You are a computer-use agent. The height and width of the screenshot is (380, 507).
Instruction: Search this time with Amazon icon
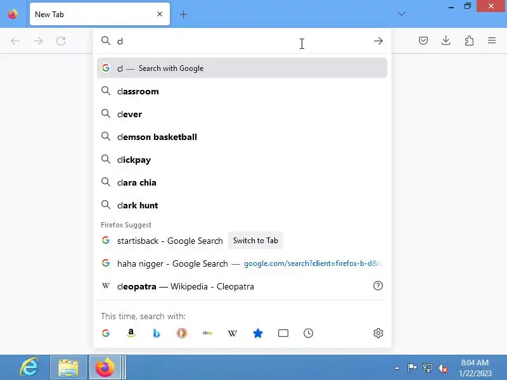131,333
